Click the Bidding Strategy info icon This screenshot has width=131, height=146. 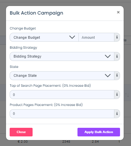[x=117, y=56]
